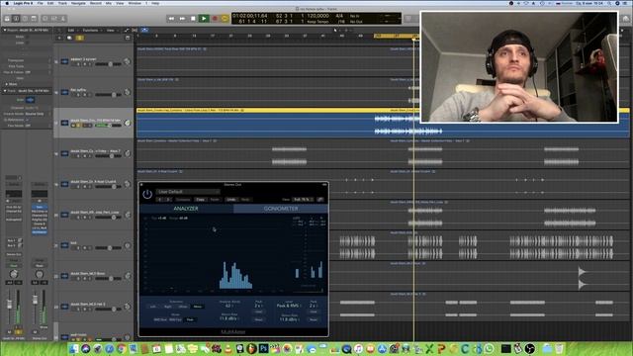This screenshot has height=356, width=633.
Task: Open the Mix menu
Action: 109,3
